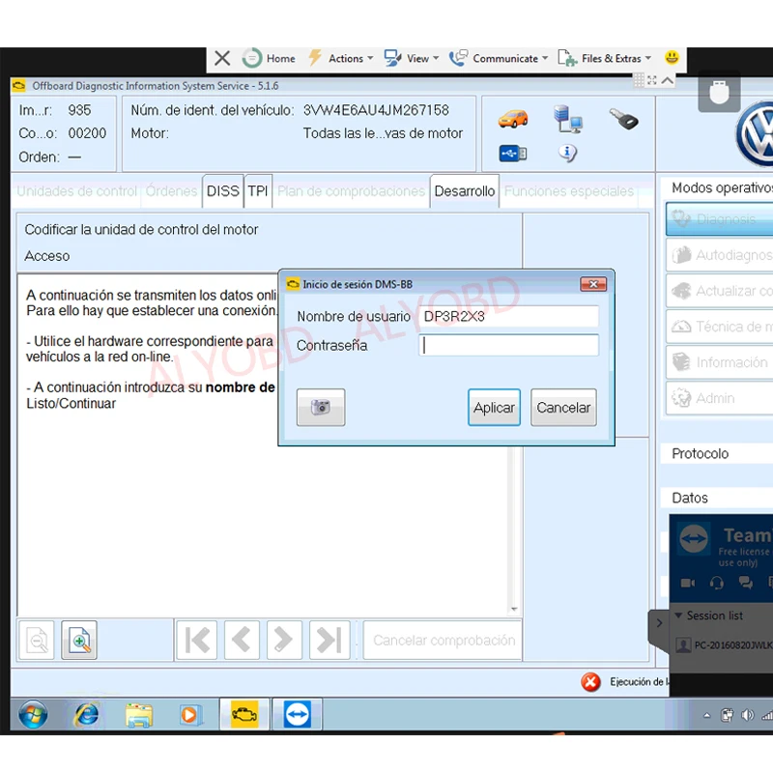Click the scrollbar down arrow in text panel
773x773 pixels.
(514, 610)
